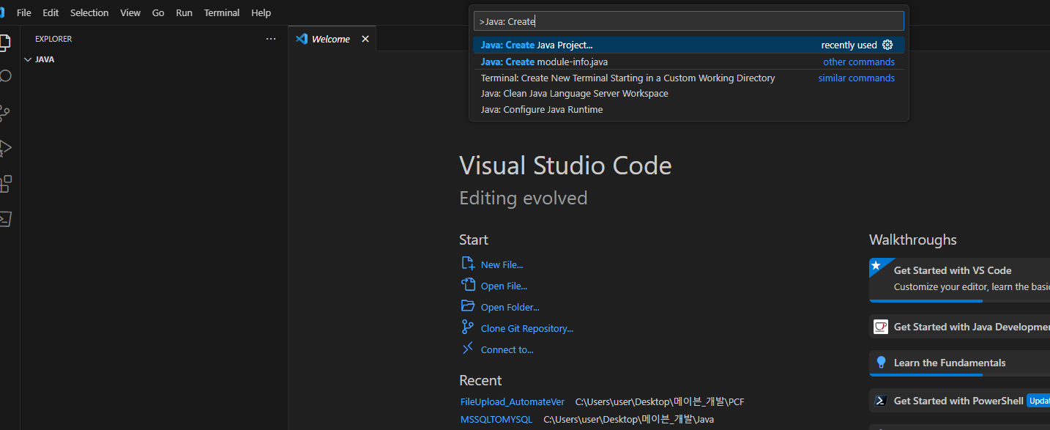
Task: Run Java: Create Java Project command
Action: pos(689,45)
